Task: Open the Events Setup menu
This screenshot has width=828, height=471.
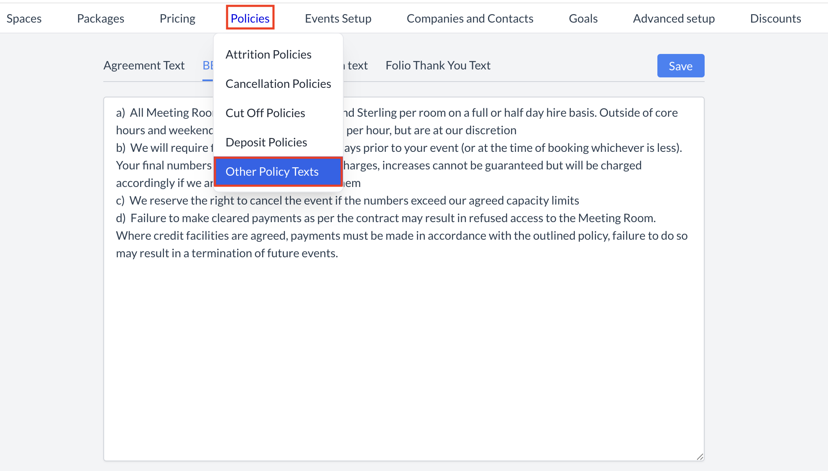Action: click(x=338, y=18)
